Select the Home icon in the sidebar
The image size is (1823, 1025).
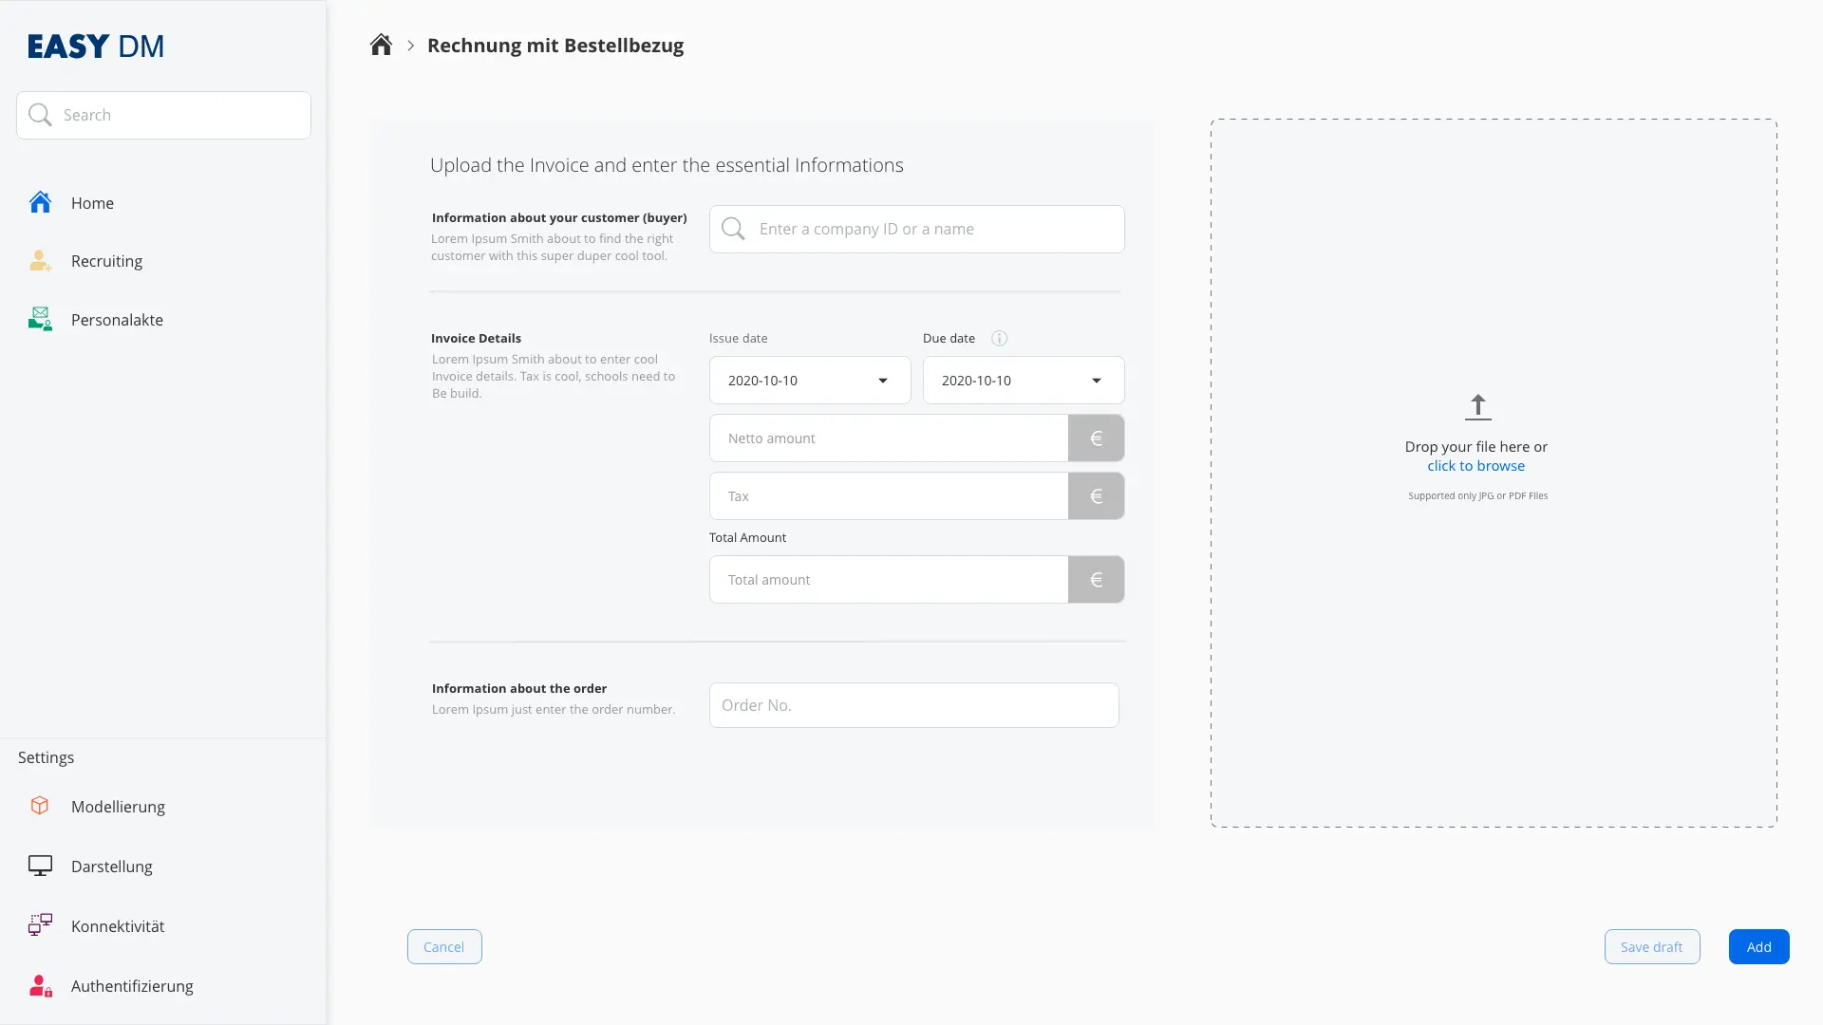(x=39, y=202)
